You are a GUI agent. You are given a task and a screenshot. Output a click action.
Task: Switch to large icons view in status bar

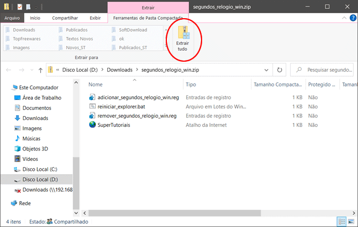point(351,221)
